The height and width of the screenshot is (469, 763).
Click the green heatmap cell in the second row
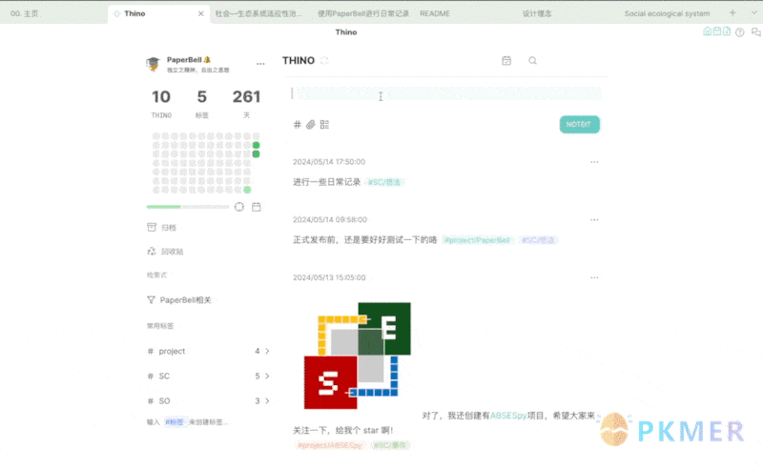coord(256,145)
